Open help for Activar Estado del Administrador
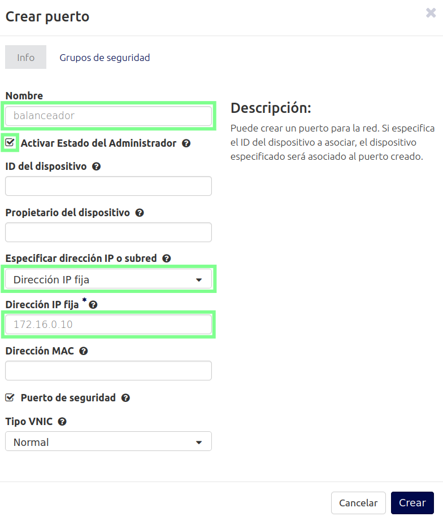 186,143
